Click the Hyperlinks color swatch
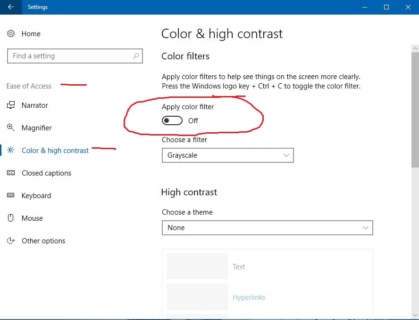 tap(197, 296)
